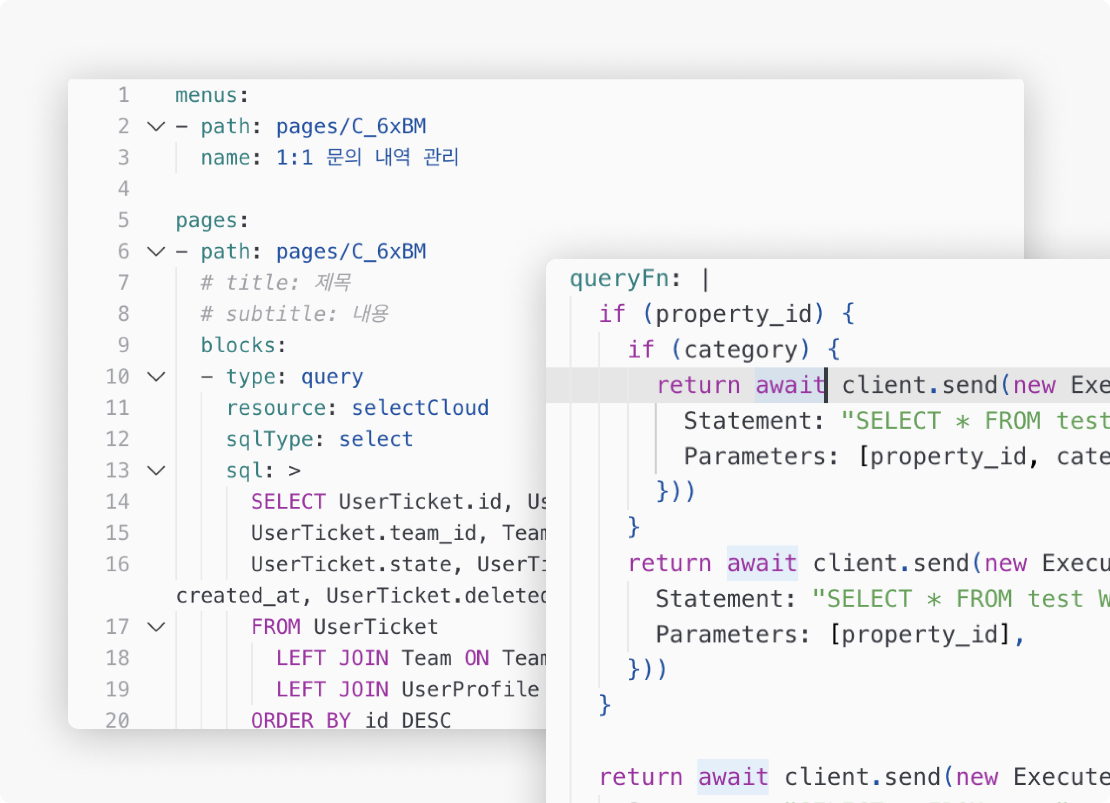
Task: Click line number 1 in the gutter
Action: [x=123, y=95]
